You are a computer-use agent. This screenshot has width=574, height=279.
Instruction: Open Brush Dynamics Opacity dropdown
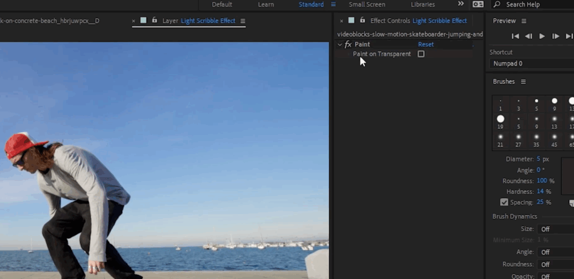556,276
